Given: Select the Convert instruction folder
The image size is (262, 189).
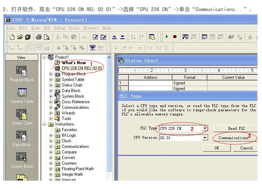Looking at the screenshot, I should (x=68, y=158).
